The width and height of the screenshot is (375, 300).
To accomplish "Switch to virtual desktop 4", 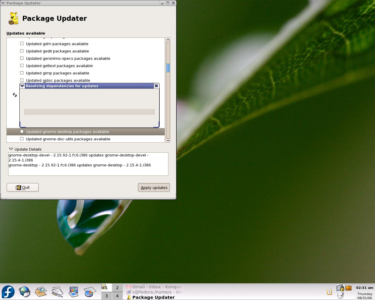I will tap(117, 296).
